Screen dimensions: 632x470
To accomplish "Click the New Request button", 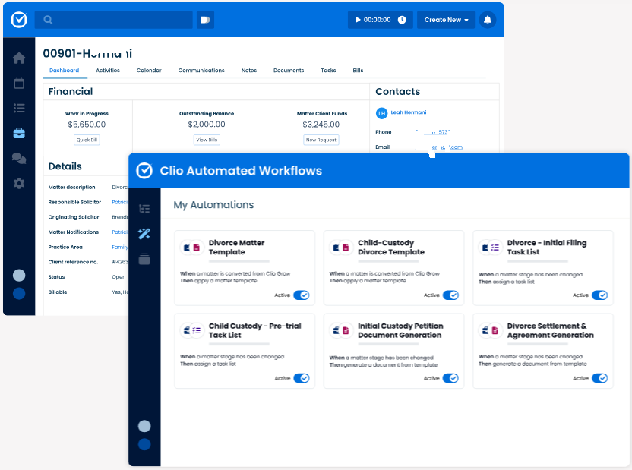I will (x=321, y=140).
